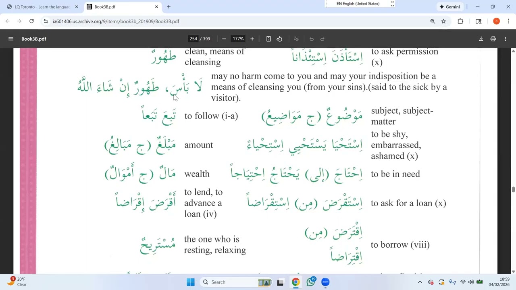Click 'Book3B.pdf' title in PDF toolbar
The width and height of the screenshot is (516, 290).
(x=34, y=39)
